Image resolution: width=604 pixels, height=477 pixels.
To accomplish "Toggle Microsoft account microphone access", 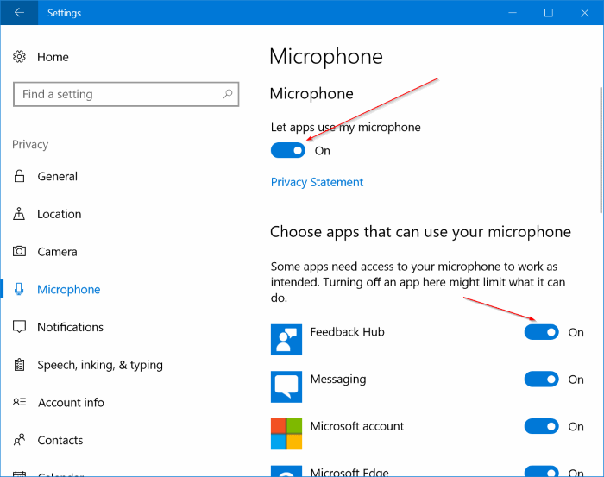I will pyautogui.click(x=541, y=427).
